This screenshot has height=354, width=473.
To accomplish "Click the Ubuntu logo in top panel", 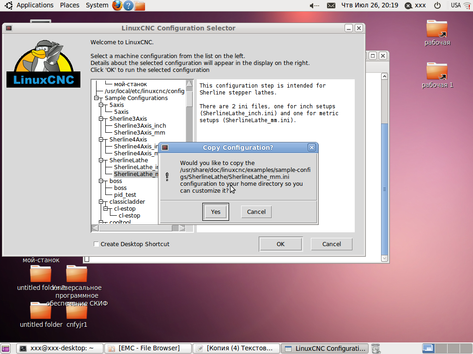I will 8,6.
